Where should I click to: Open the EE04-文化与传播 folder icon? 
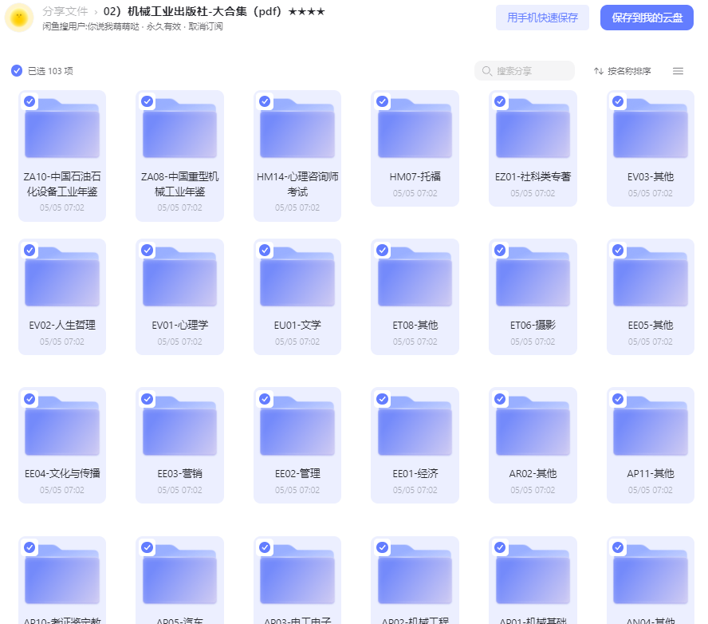(62, 425)
